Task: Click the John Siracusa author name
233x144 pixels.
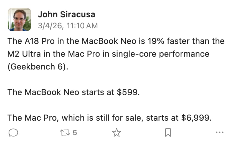Action: 66,14
